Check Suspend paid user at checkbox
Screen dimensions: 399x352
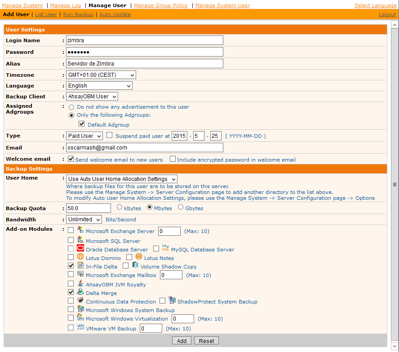coord(110,135)
